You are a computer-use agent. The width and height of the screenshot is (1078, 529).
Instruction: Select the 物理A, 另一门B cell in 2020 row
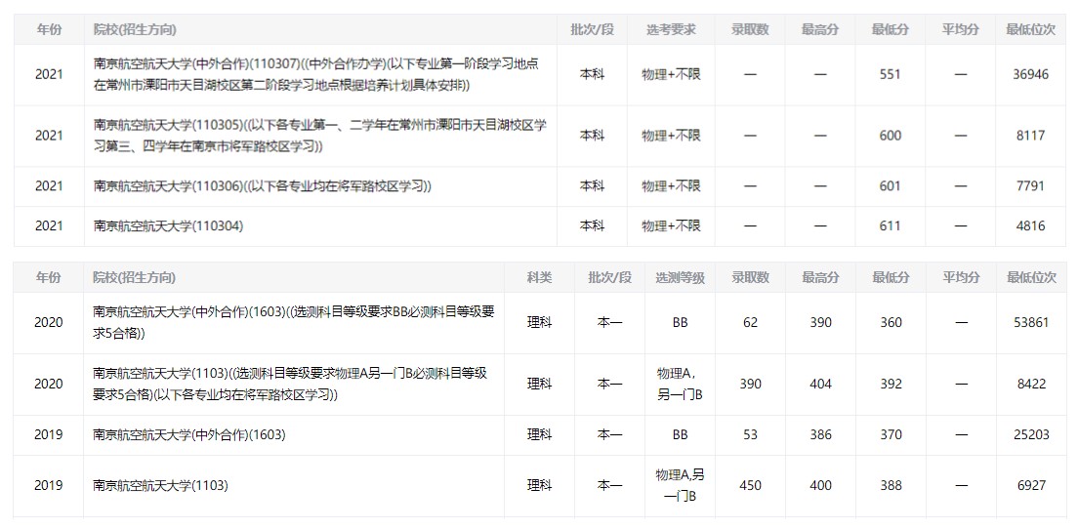pos(680,385)
